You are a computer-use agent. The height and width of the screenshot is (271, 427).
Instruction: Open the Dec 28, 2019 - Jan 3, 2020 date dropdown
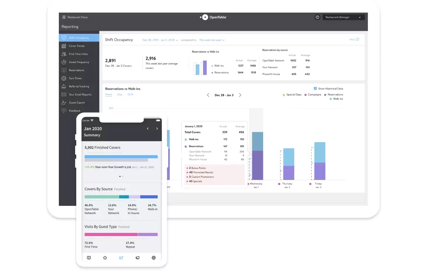click(x=160, y=40)
